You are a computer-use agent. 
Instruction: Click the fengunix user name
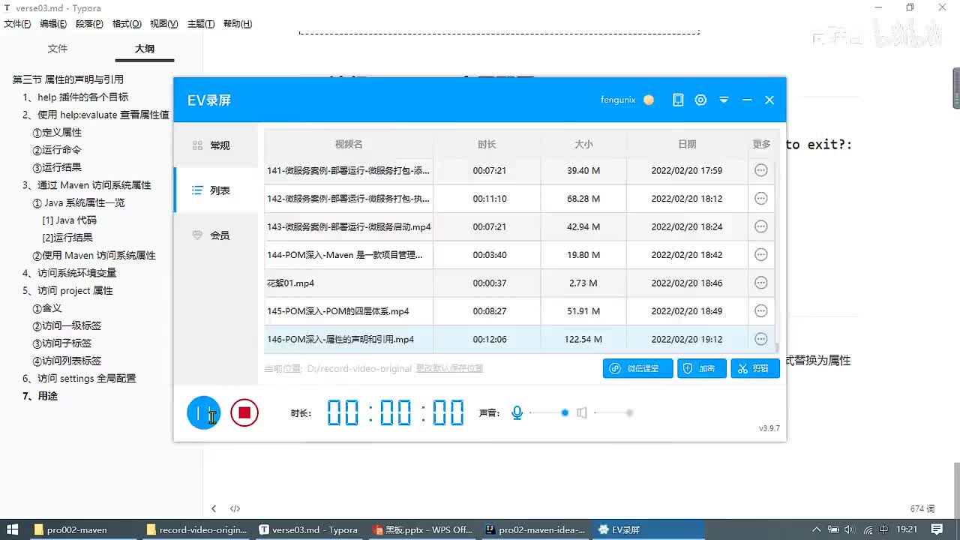tap(618, 100)
